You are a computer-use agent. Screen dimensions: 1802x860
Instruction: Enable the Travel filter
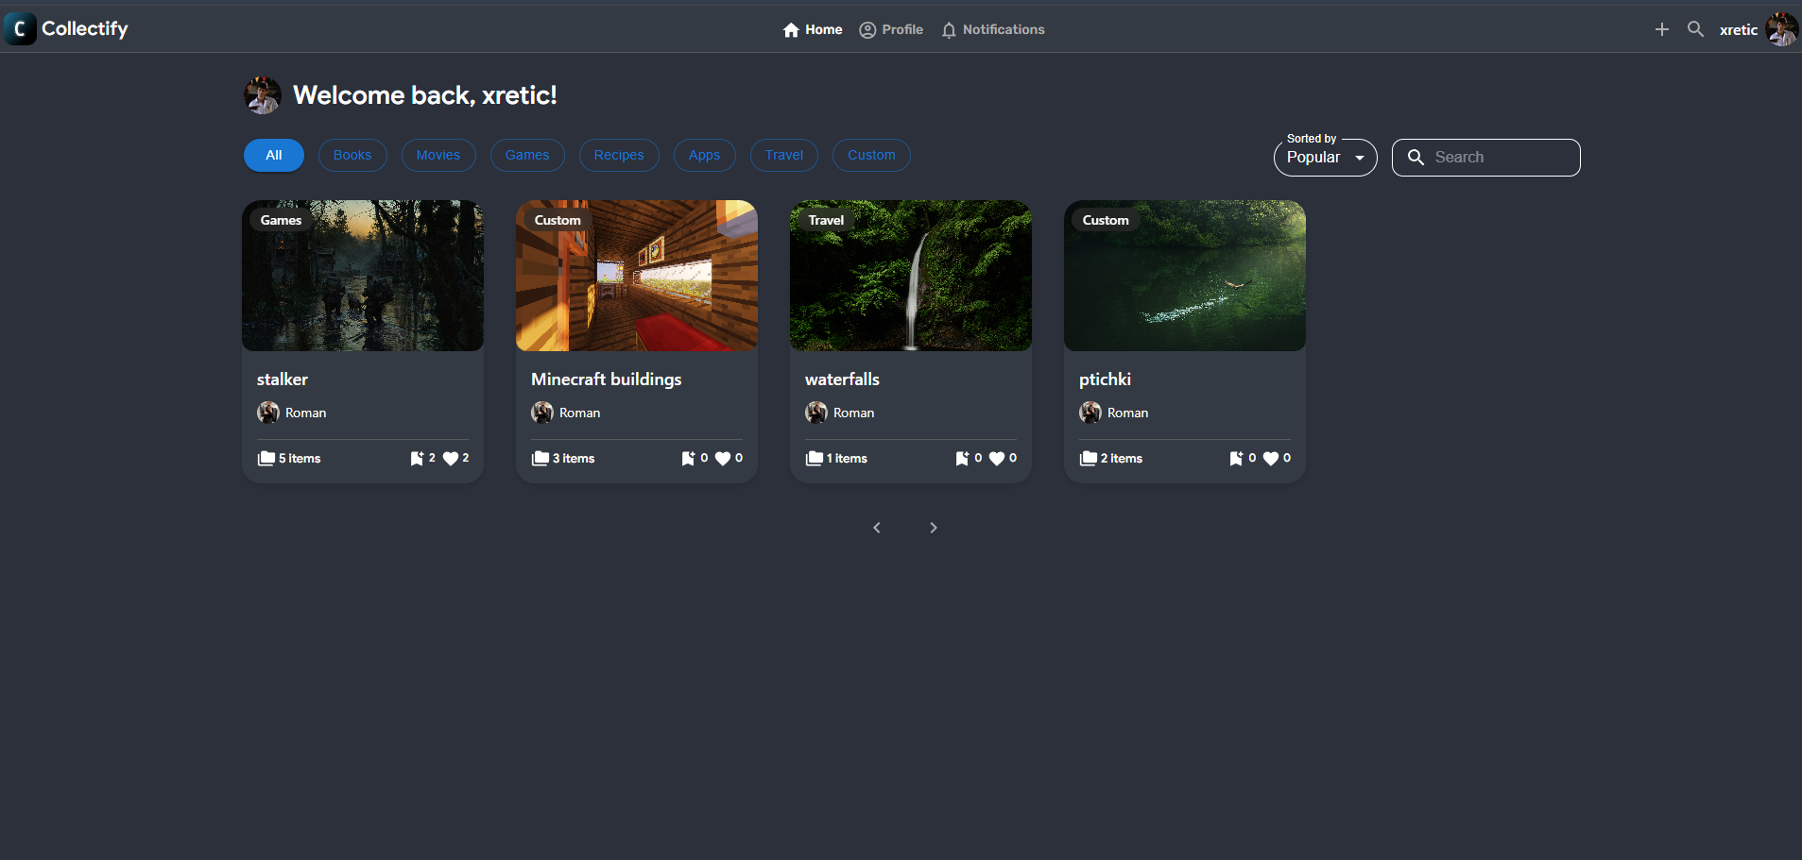783,155
